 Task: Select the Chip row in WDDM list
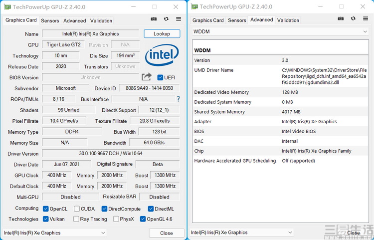pyautogui.click(x=280, y=151)
